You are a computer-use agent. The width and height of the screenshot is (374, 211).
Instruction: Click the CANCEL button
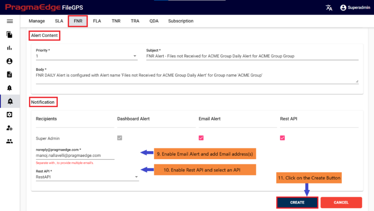(341, 203)
